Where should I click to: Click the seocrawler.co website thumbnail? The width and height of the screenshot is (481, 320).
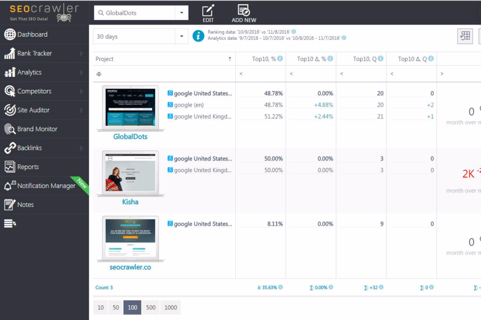(130, 238)
